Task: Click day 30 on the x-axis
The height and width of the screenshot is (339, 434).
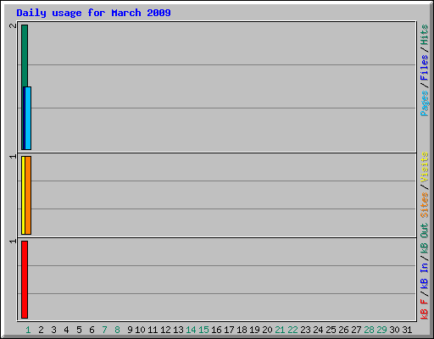Action: pos(394,330)
